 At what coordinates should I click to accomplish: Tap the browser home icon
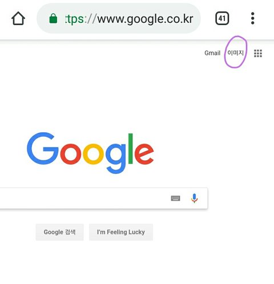point(18,18)
